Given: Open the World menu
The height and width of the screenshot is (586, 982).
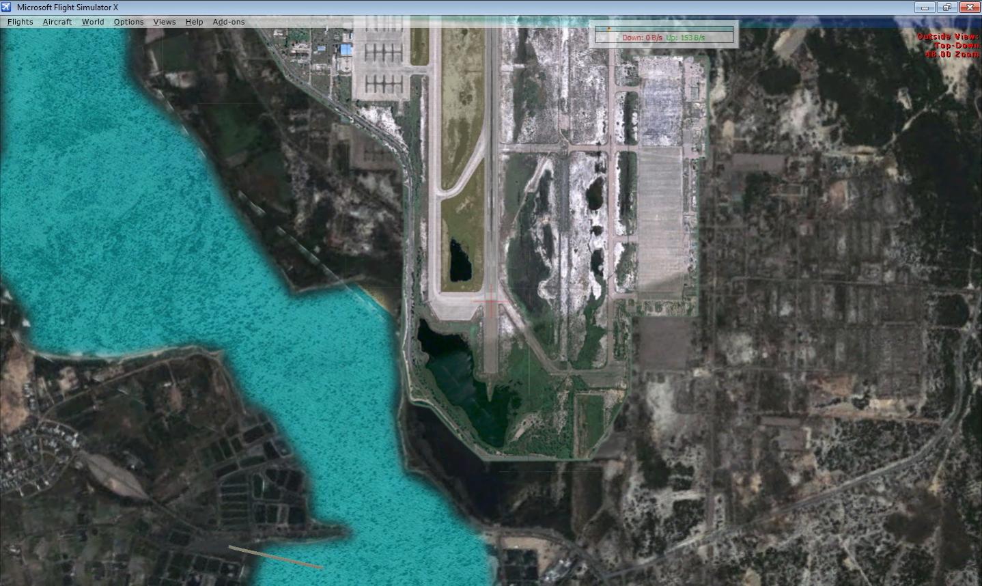Looking at the screenshot, I should tap(93, 22).
